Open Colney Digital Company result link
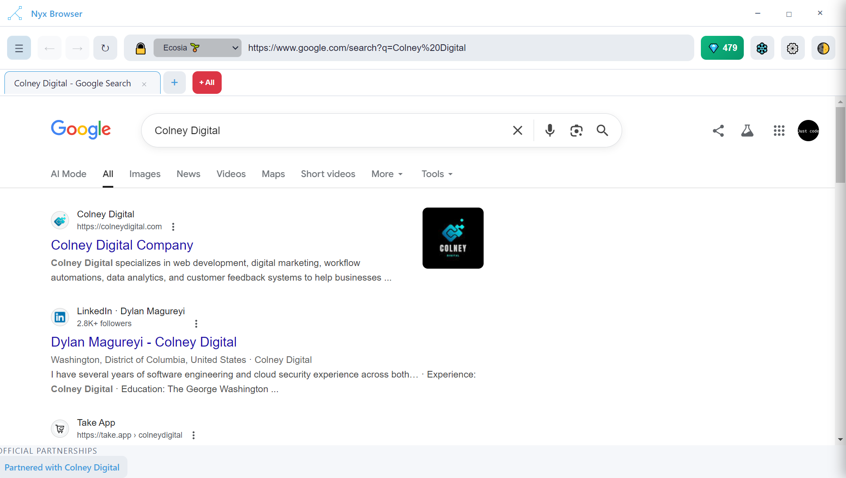 [x=122, y=245]
